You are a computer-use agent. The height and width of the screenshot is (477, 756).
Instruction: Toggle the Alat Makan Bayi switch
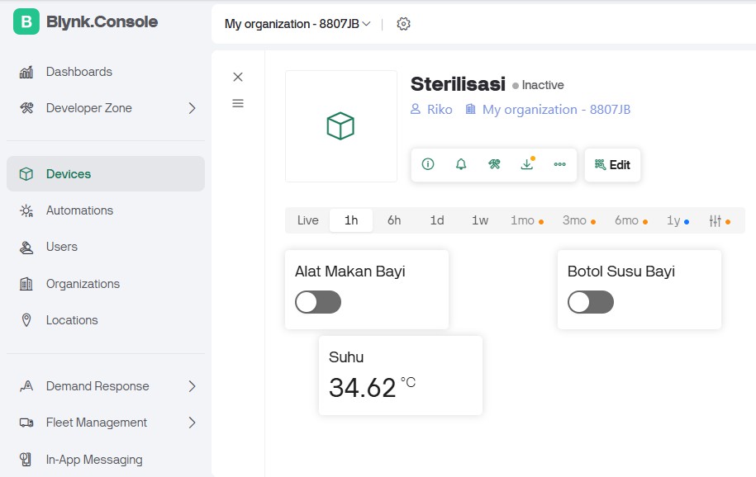pos(318,302)
